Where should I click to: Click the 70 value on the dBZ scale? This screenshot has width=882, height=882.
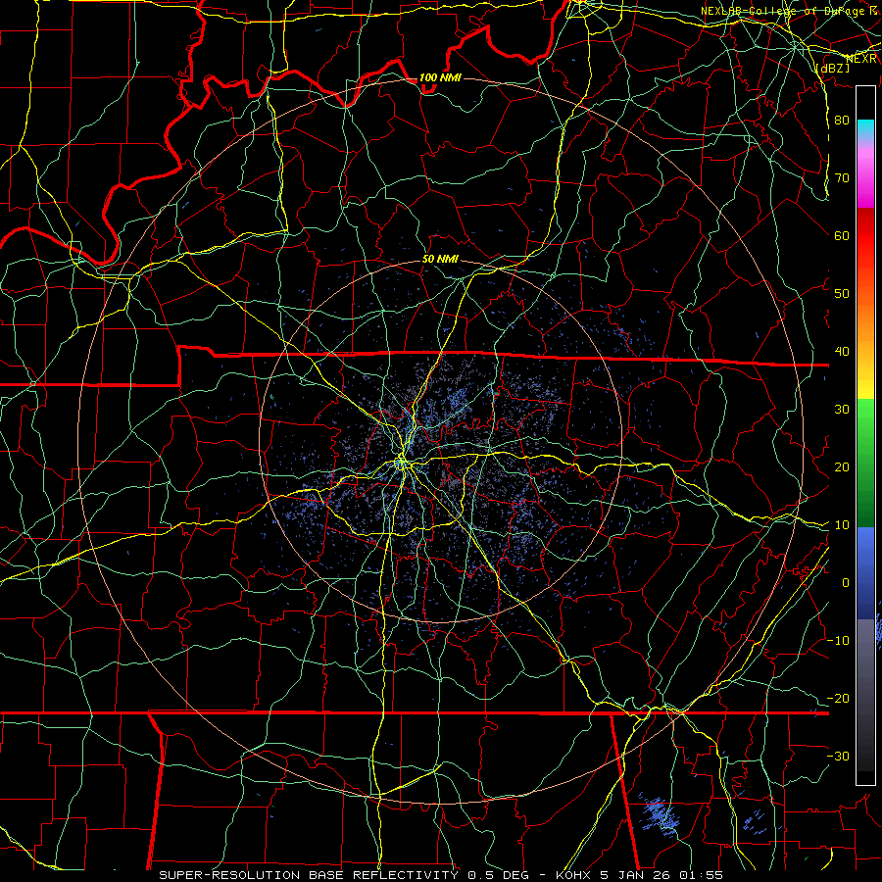[842, 177]
